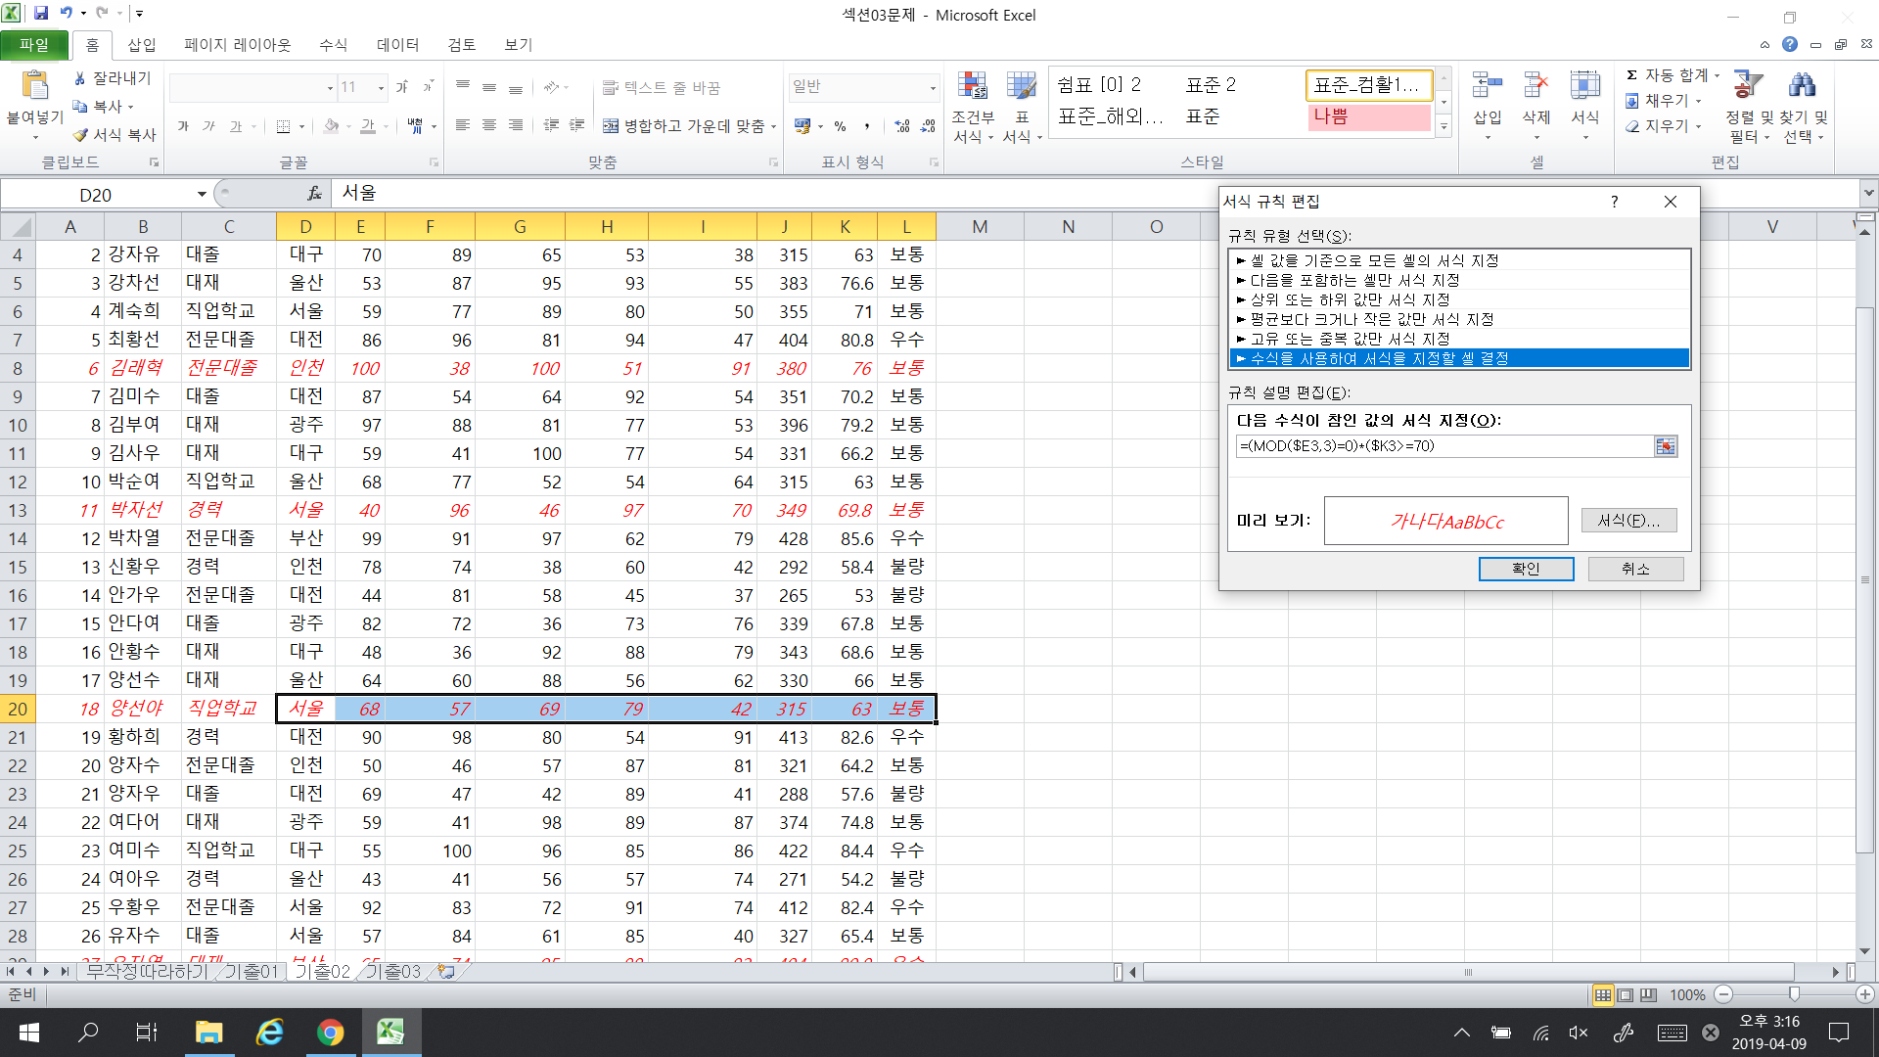
Task: Click the Insert cells icon
Action: pos(1487,86)
